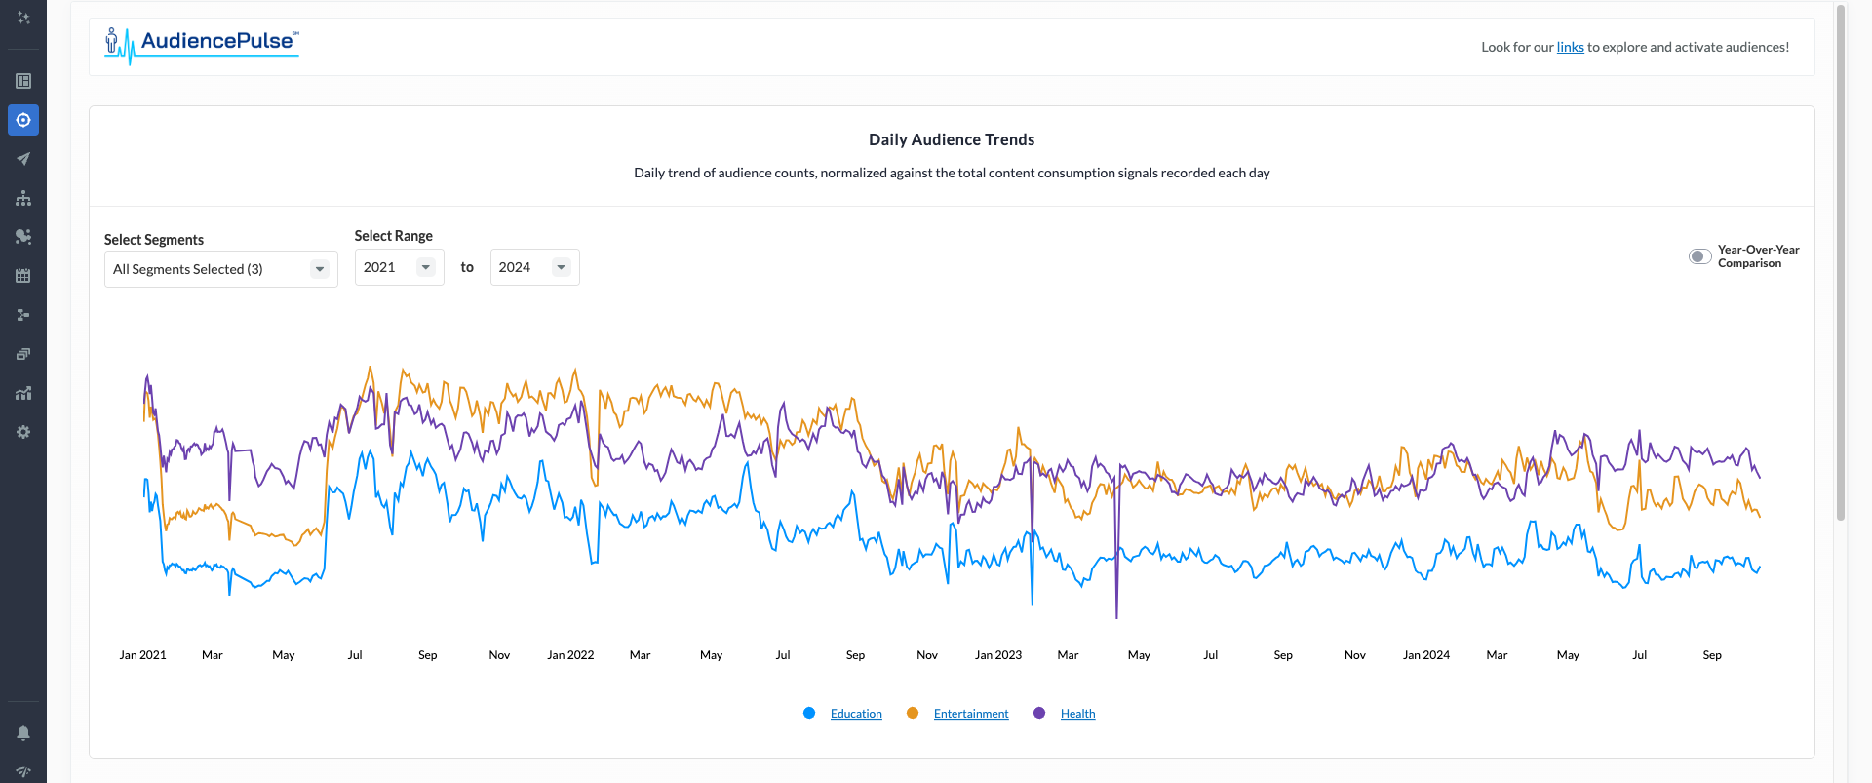This screenshot has width=1872, height=783.
Task: Enable the Year-Over-Year Comparison toggle
Action: [x=1699, y=256]
